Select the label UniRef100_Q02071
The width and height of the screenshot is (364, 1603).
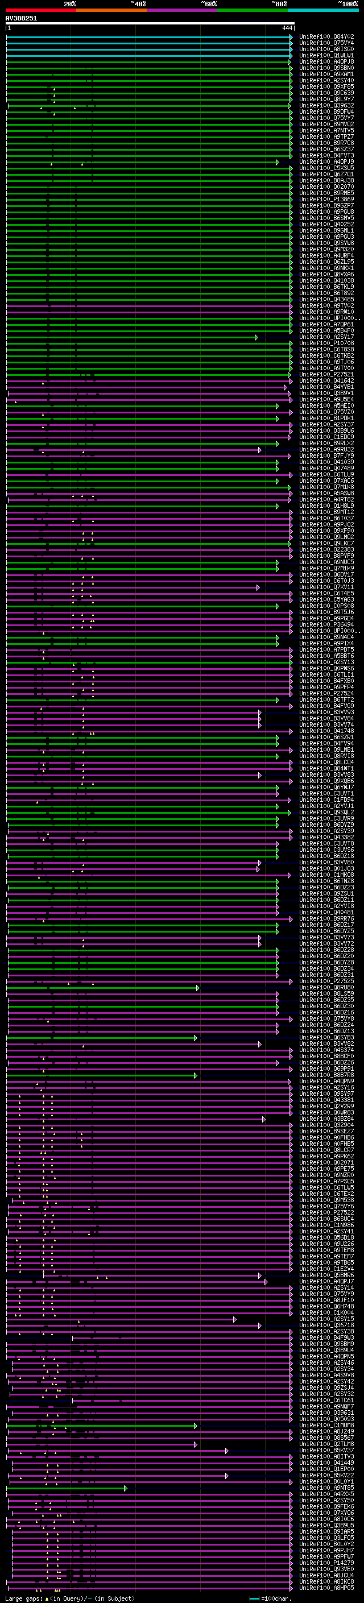click(x=326, y=1163)
